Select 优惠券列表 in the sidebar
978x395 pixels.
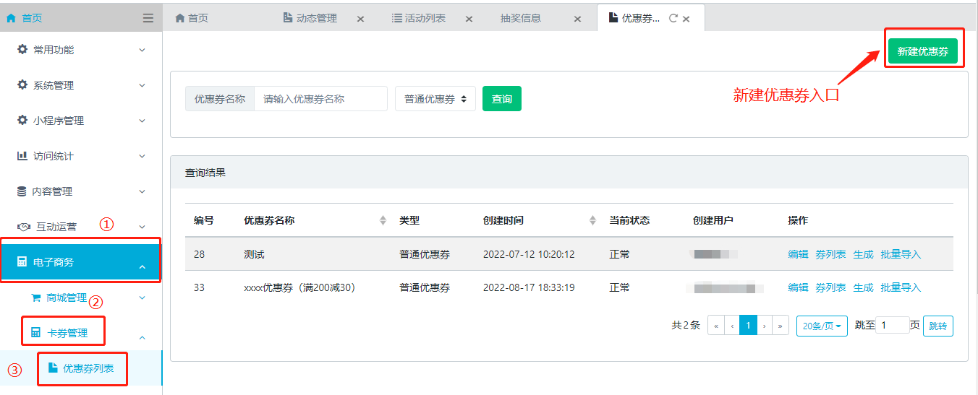(88, 368)
